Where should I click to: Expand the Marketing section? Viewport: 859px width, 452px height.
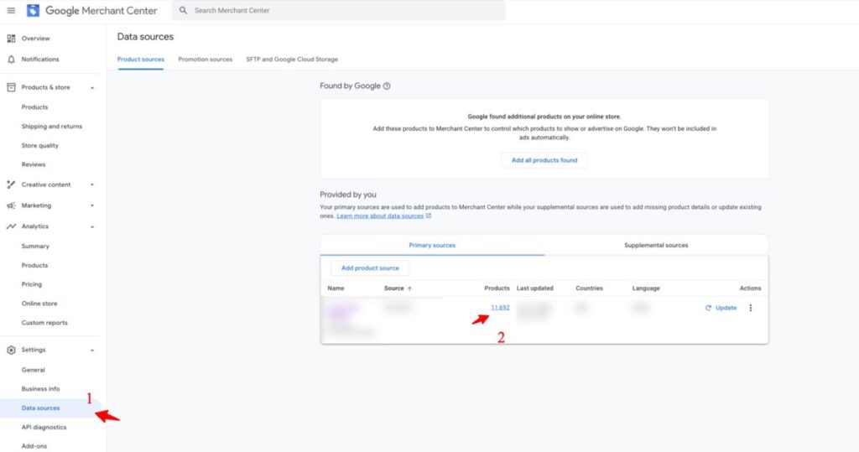point(92,205)
